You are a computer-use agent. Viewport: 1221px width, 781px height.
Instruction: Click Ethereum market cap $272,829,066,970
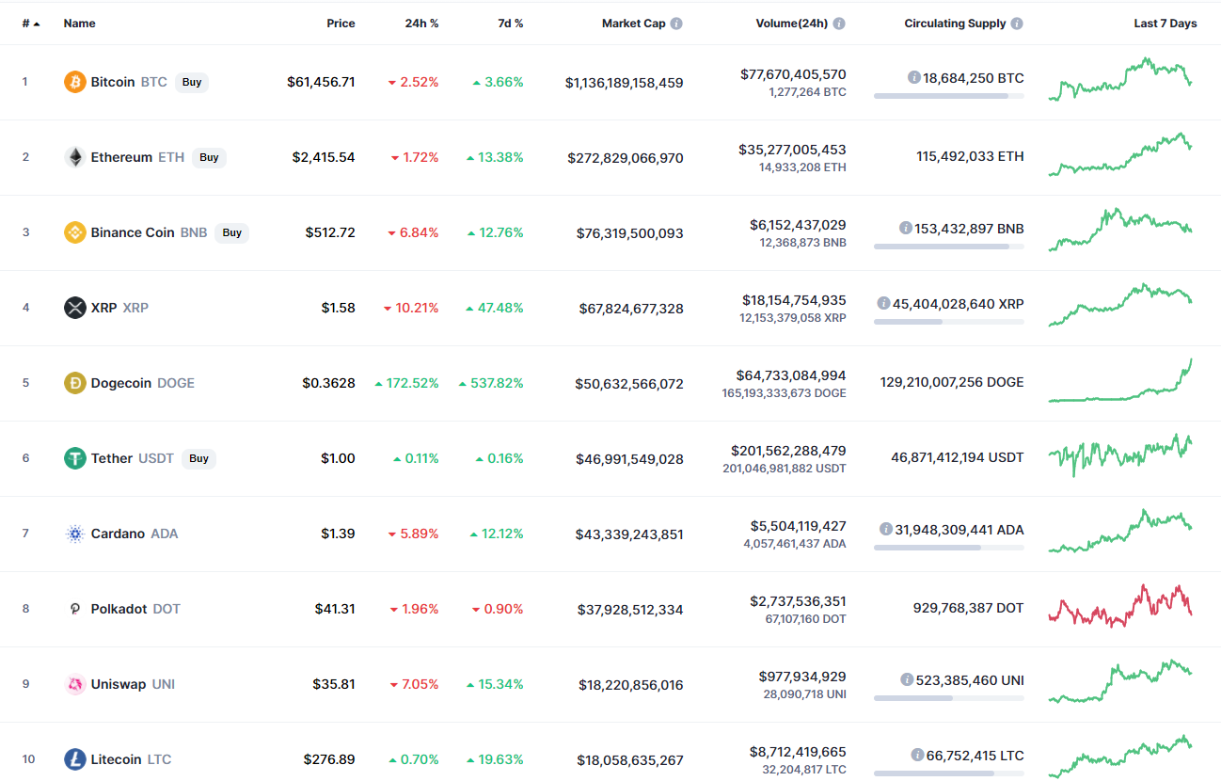click(626, 158)
